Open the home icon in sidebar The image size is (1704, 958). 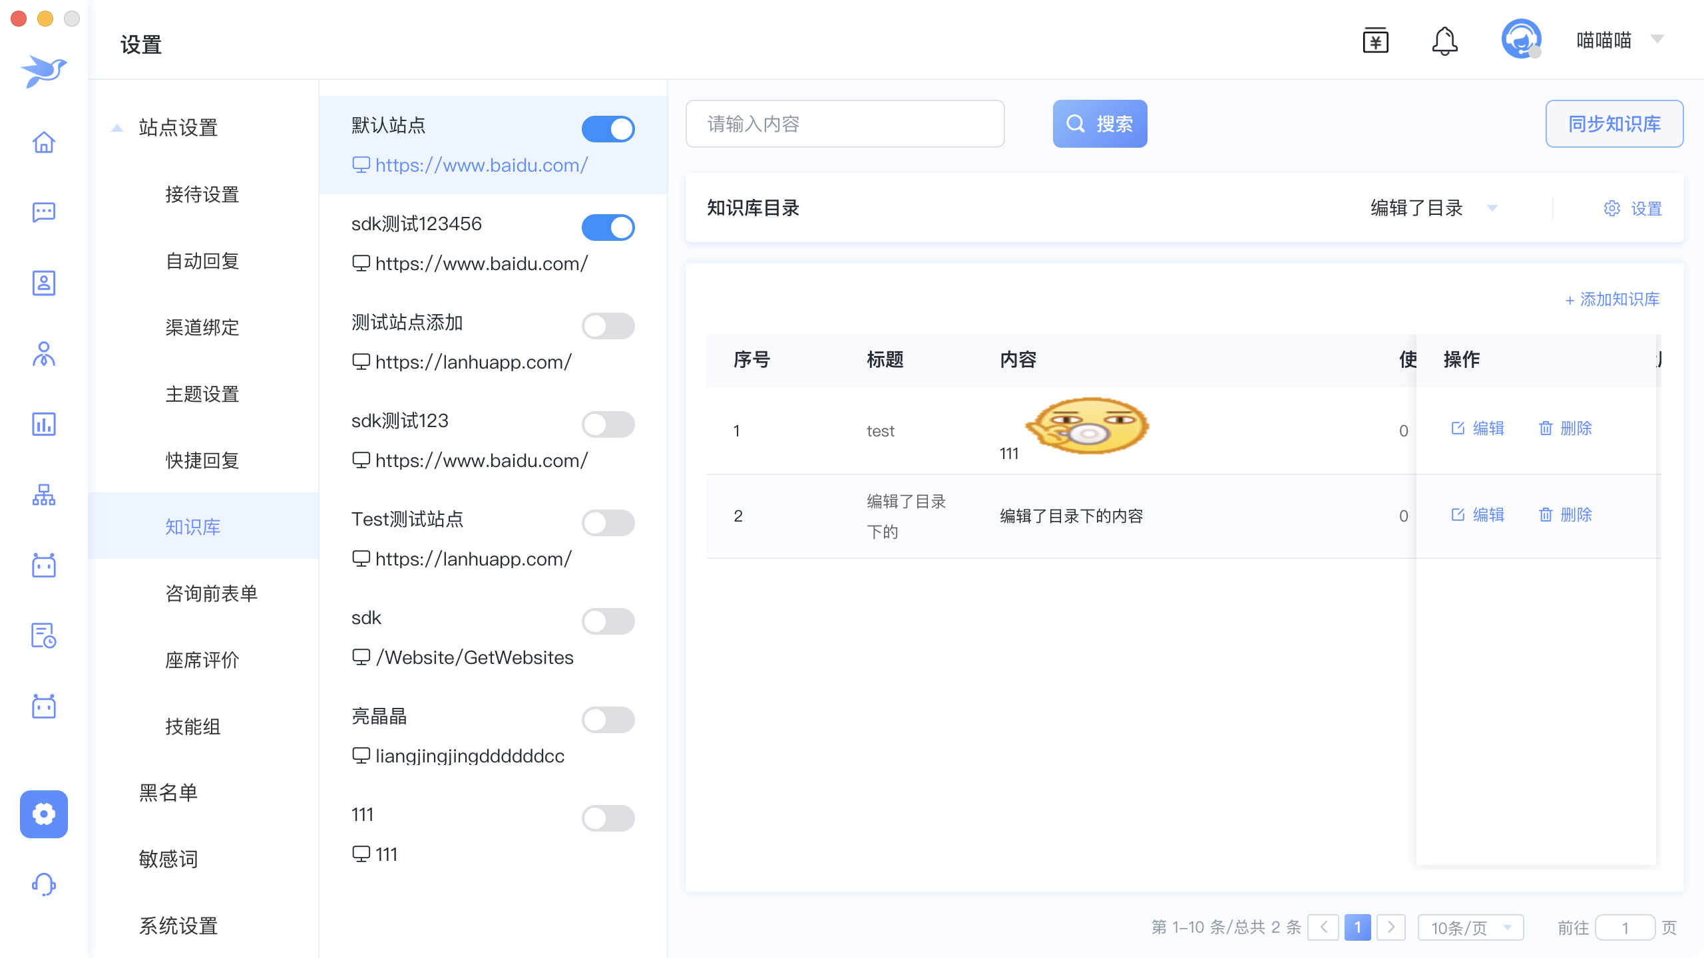point(44,142)
